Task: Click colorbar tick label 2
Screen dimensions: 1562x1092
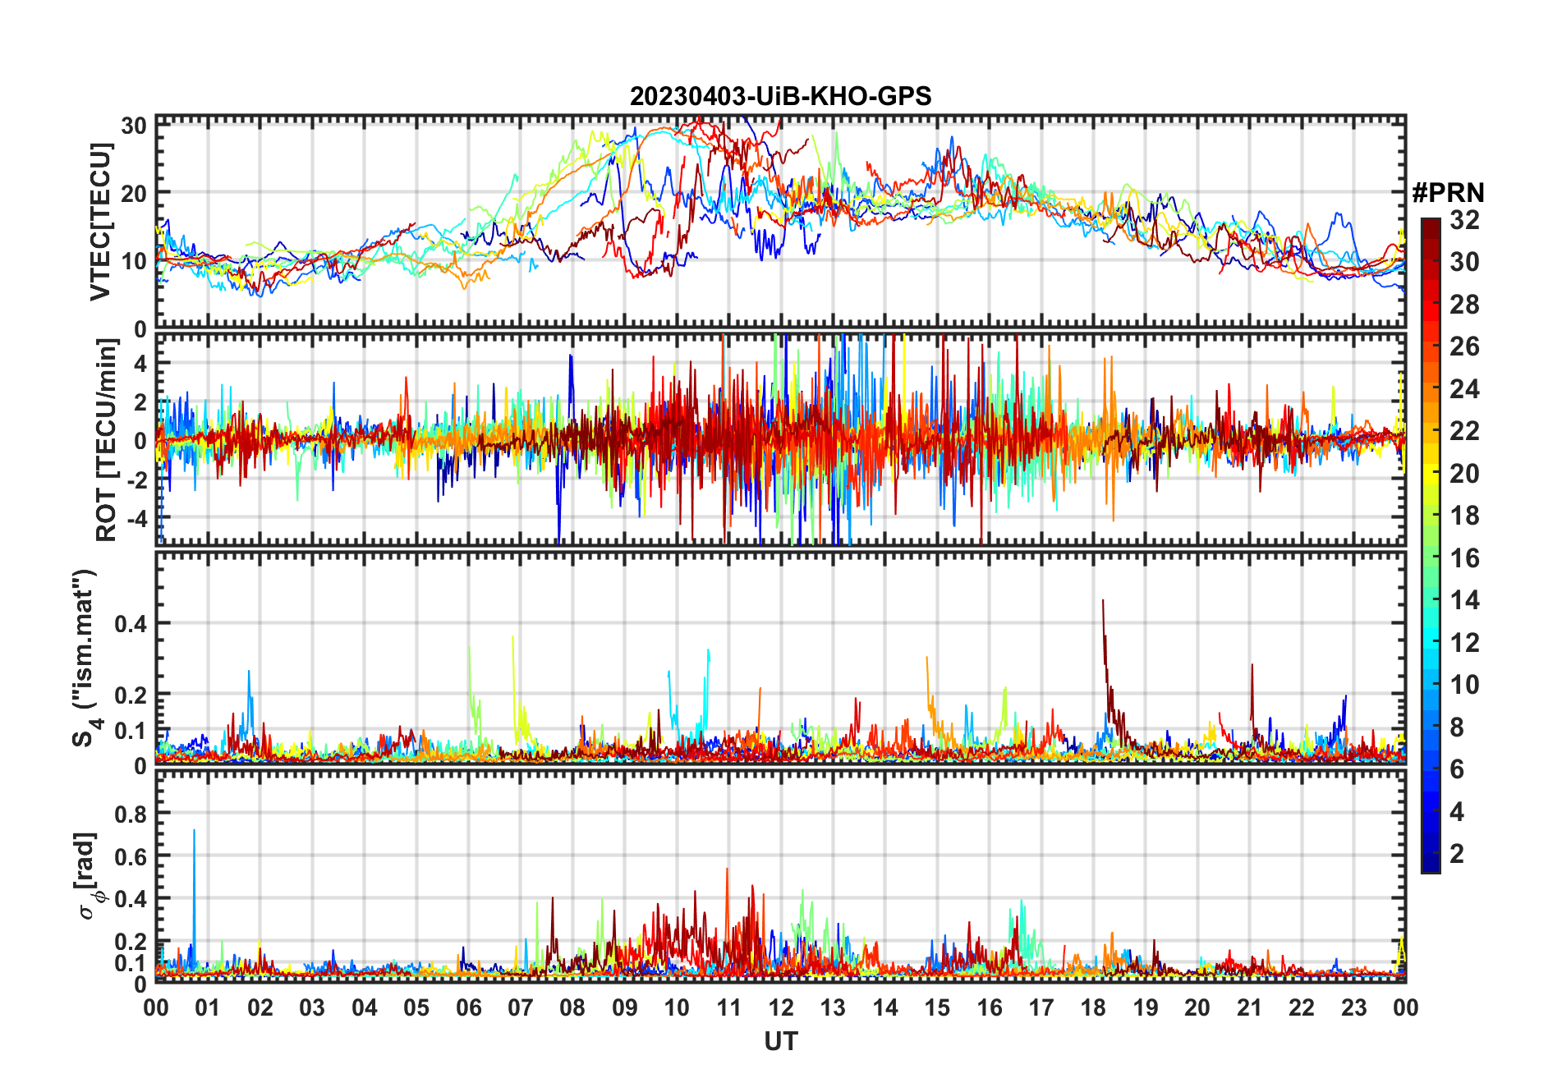Action: coord(1457,854)
